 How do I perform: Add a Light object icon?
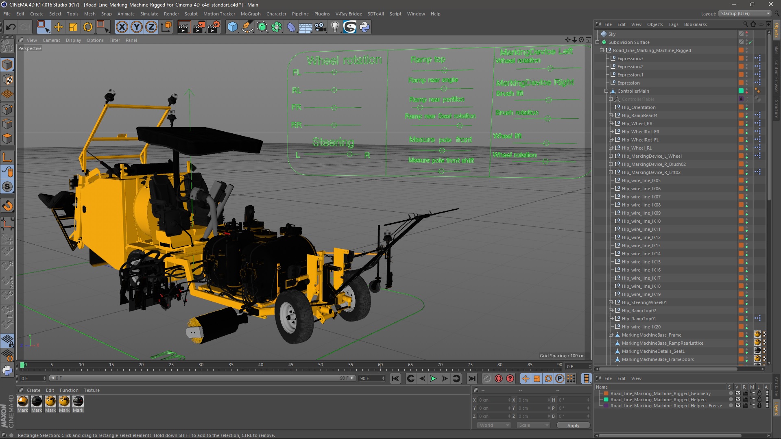click(x=335, y=27)
